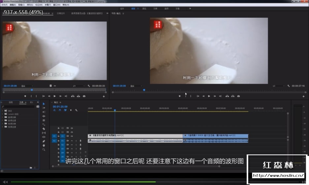
Task: Create new bin in Effects panel
Action: (x=31, y=168)
